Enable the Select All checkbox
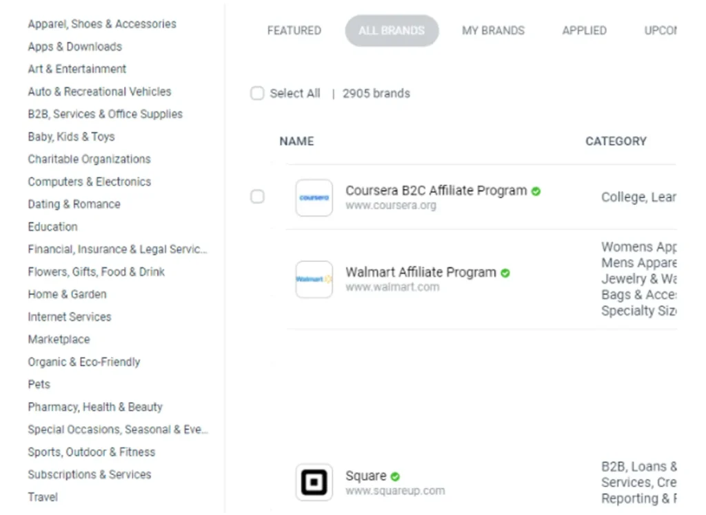Screen dimensions: 706x515 pos(257,94)
